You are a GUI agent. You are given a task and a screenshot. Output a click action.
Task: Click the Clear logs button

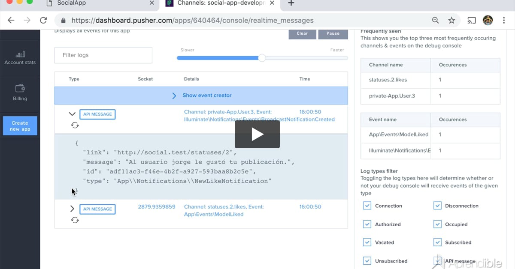point(302,33)
